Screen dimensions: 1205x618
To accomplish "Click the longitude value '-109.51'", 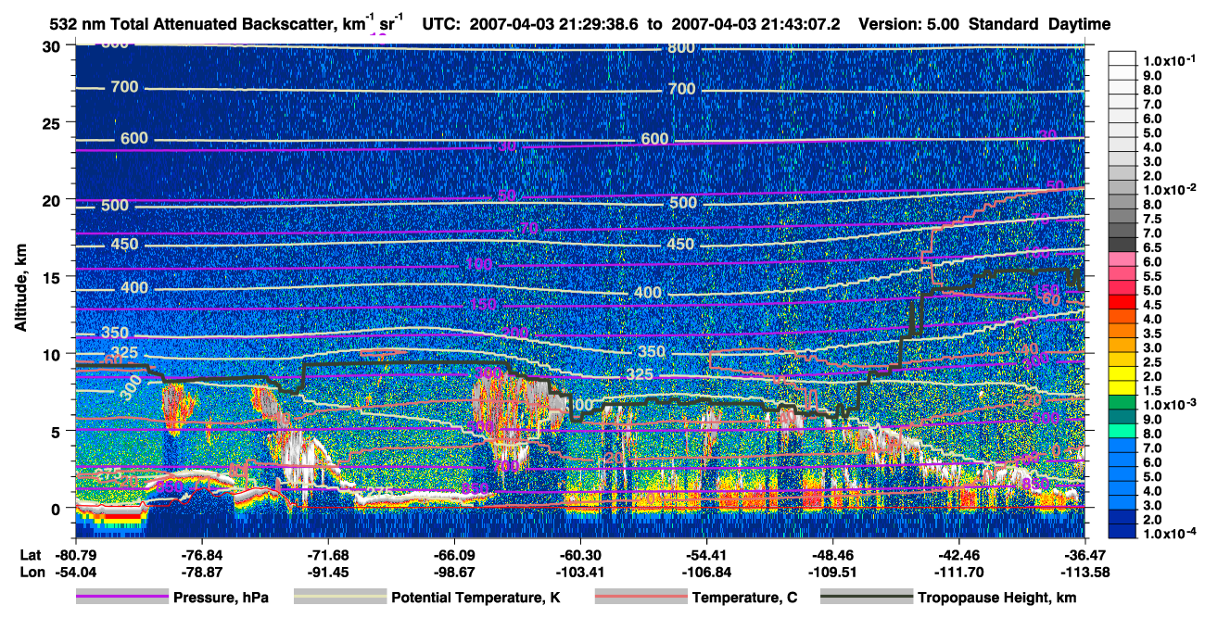I will click(x=832, y=572).
